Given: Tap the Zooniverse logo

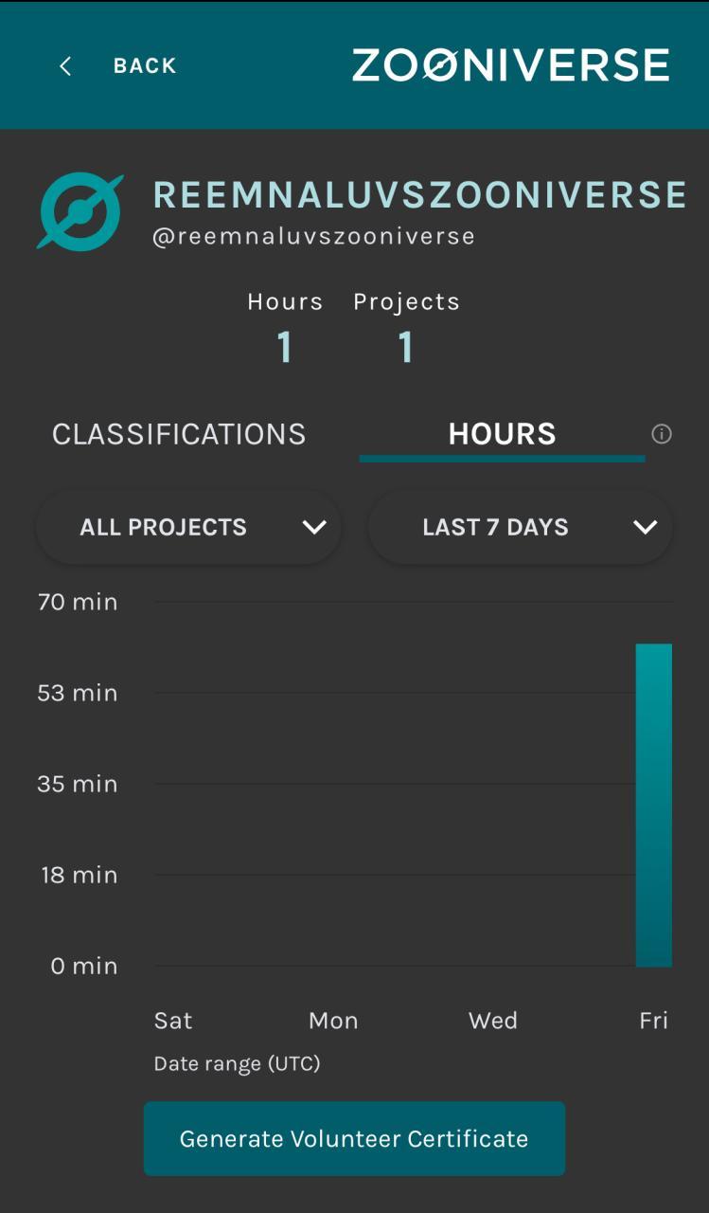Looking at the screenshot, I should click(510, 65).
